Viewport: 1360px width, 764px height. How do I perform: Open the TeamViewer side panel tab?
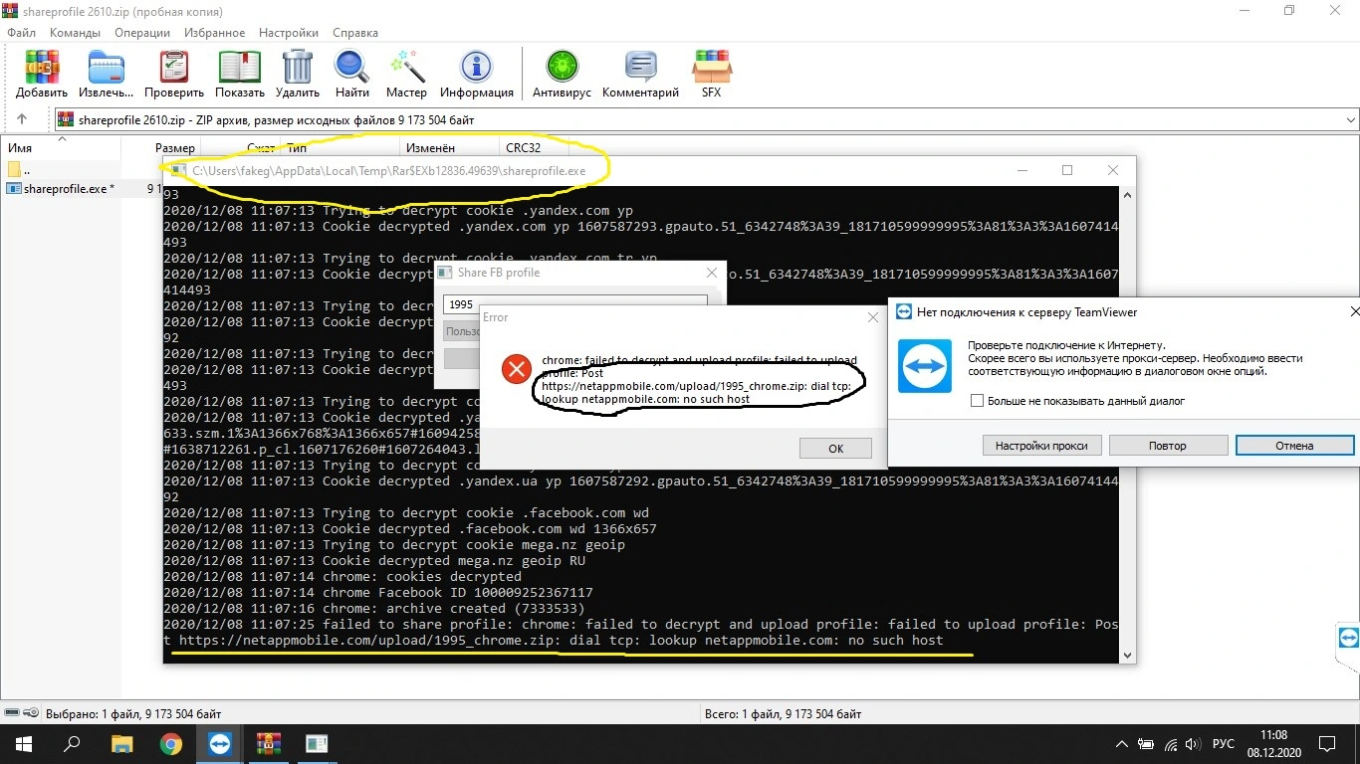1348,637
